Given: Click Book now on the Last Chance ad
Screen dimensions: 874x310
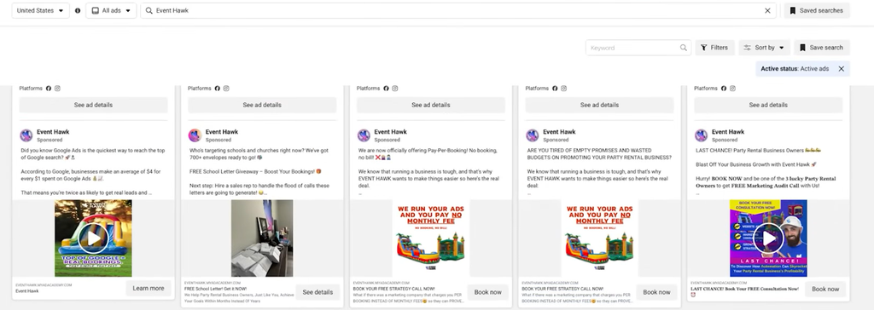Looking at the screenshot, I should [x=825, y=289].
